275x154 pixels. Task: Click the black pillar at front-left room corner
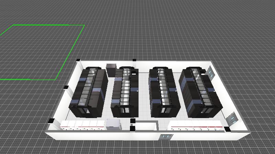pyautogui.click(x=51, y=120)
